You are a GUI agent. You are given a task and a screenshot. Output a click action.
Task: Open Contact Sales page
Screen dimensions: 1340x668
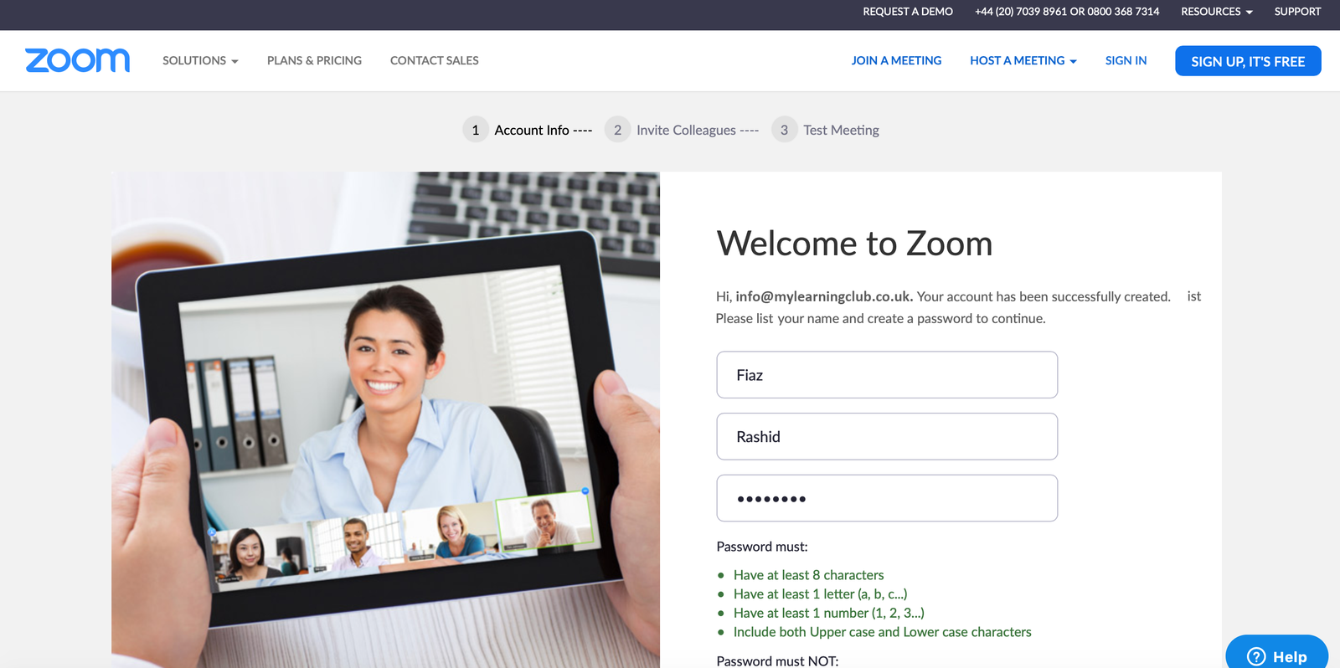click(x=434, y=60)
